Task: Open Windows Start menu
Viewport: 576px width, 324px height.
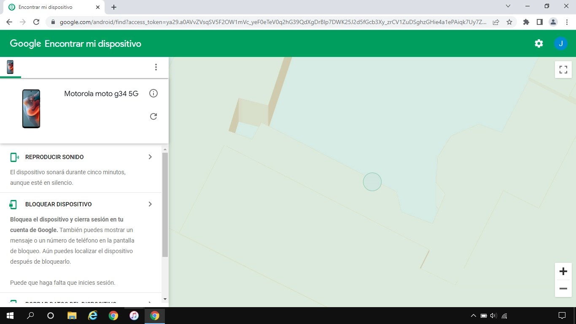Action: click(x=10, y=316)
